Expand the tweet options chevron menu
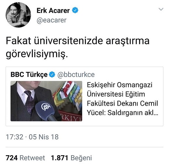The height and width of the screenshot is (164, 169). click(161, 9)
